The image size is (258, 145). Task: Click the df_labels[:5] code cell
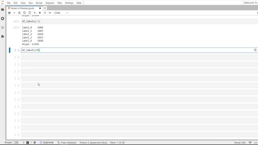click(x=139, y=21)
